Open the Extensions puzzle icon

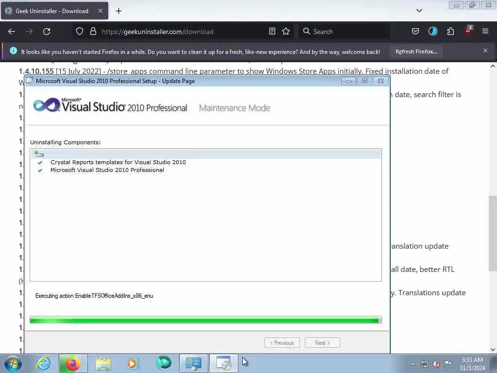(x=450, y=32)
